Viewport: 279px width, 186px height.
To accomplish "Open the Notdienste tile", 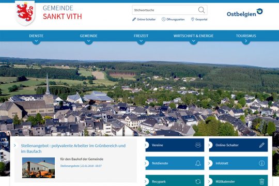I will tap(175, 163).
